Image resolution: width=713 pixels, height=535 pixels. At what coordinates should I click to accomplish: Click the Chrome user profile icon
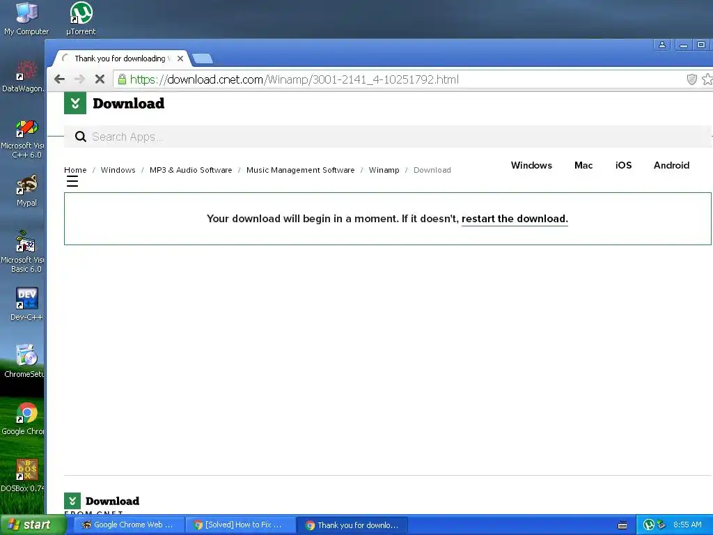[x=661, y=45]
